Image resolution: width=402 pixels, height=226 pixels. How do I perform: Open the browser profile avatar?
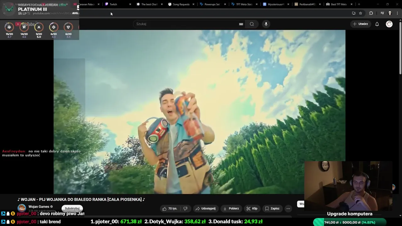[390, 13]
